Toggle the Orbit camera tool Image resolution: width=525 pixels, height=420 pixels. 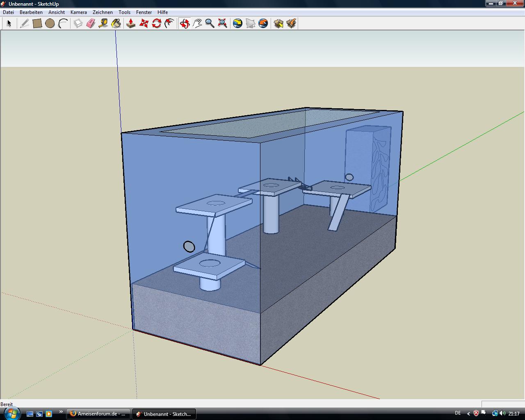pyautogui.click(x=185, y=23)
